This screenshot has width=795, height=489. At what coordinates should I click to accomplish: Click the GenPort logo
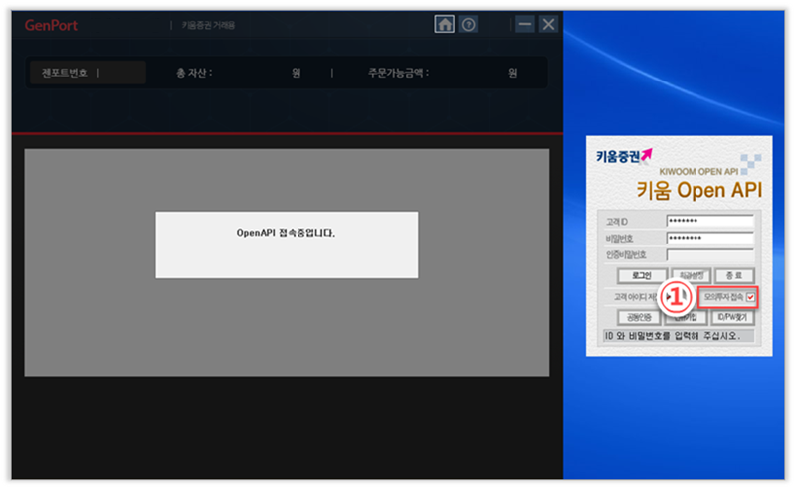[x=51, y=25]
